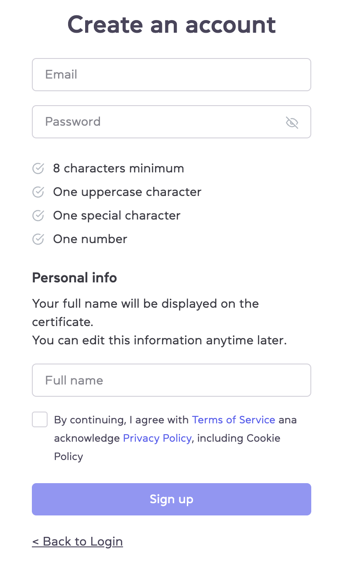The height and width of the screenshot is (570, 344).
Task: Click the 'One number' requirement text
Action: point(90,239)
